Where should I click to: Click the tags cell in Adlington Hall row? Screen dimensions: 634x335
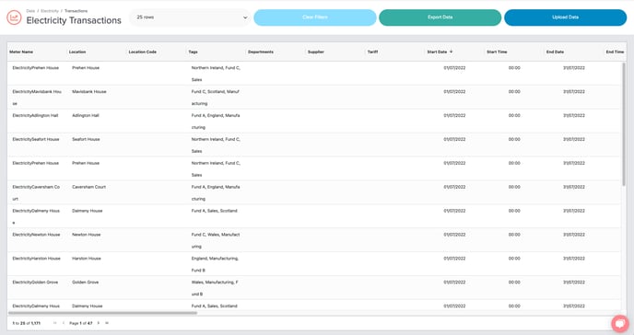coord(216,121)
